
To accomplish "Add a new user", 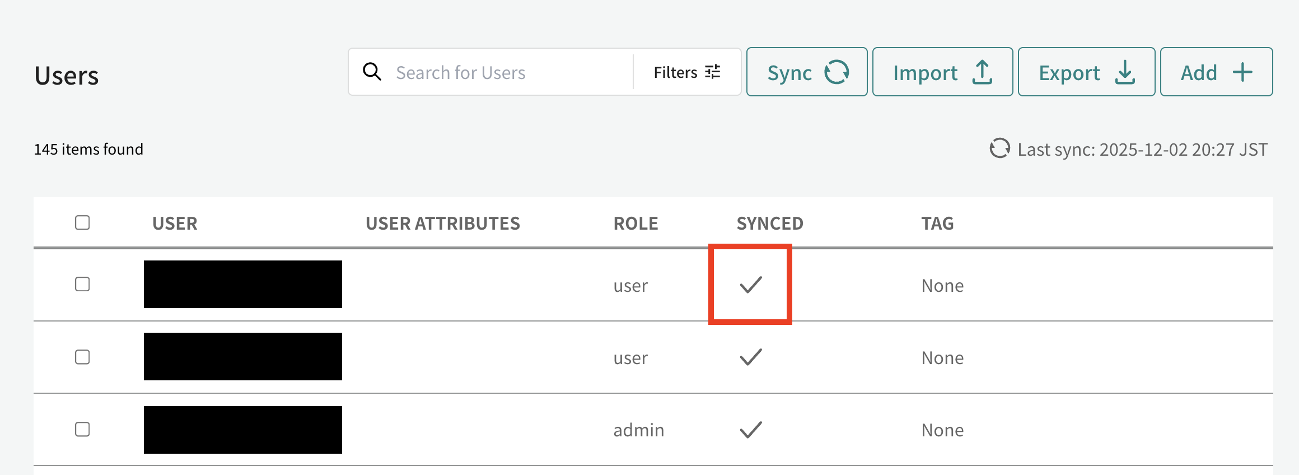I will (x=1216, y=72).
